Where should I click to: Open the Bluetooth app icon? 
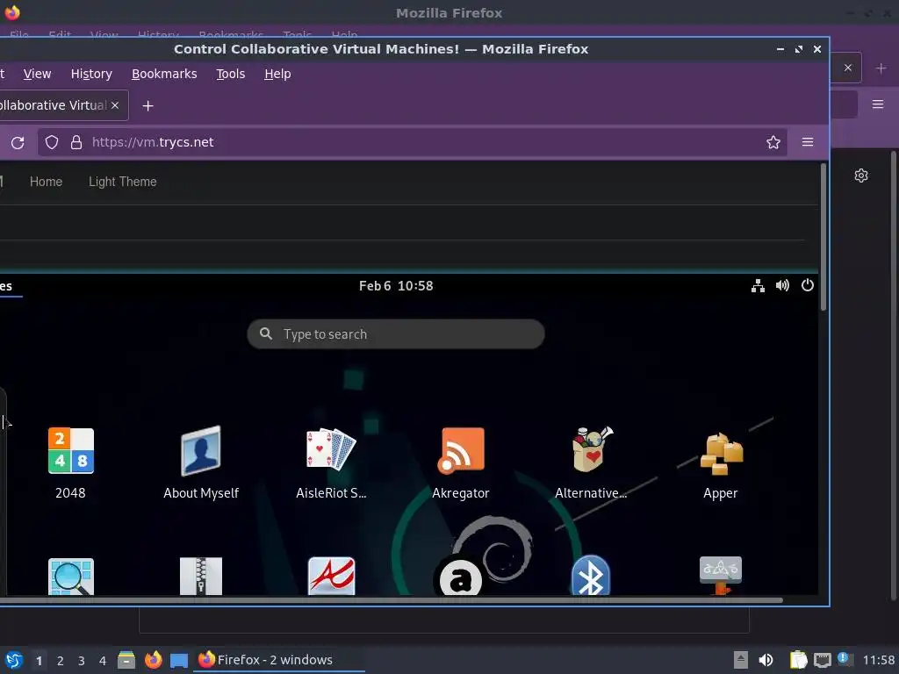pyautogui.click(x=591, y=576)
